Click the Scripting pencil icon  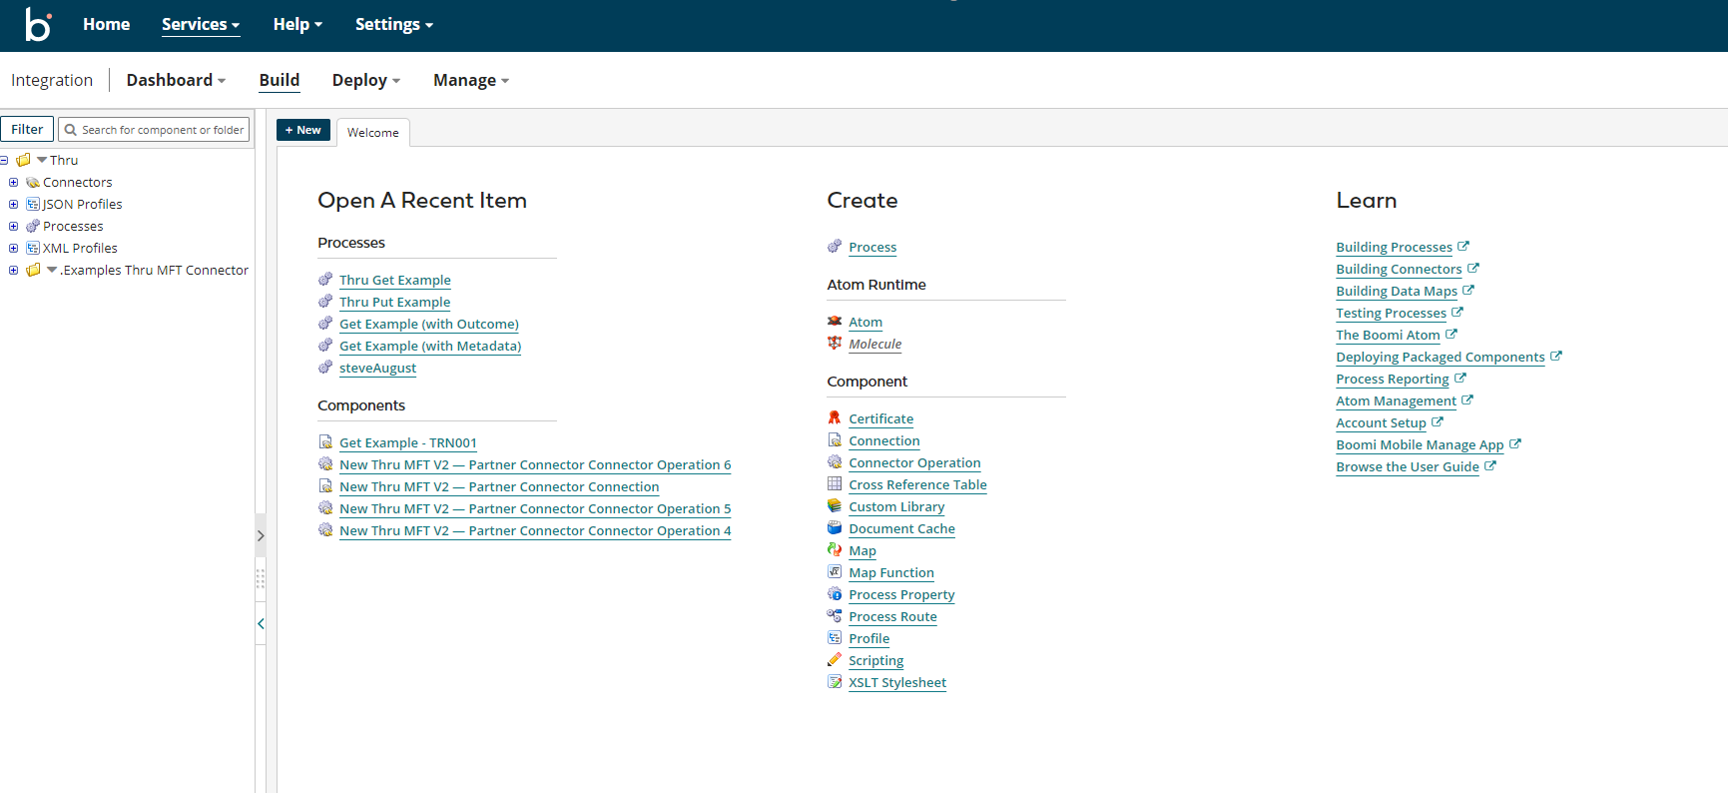click(835, 660)
